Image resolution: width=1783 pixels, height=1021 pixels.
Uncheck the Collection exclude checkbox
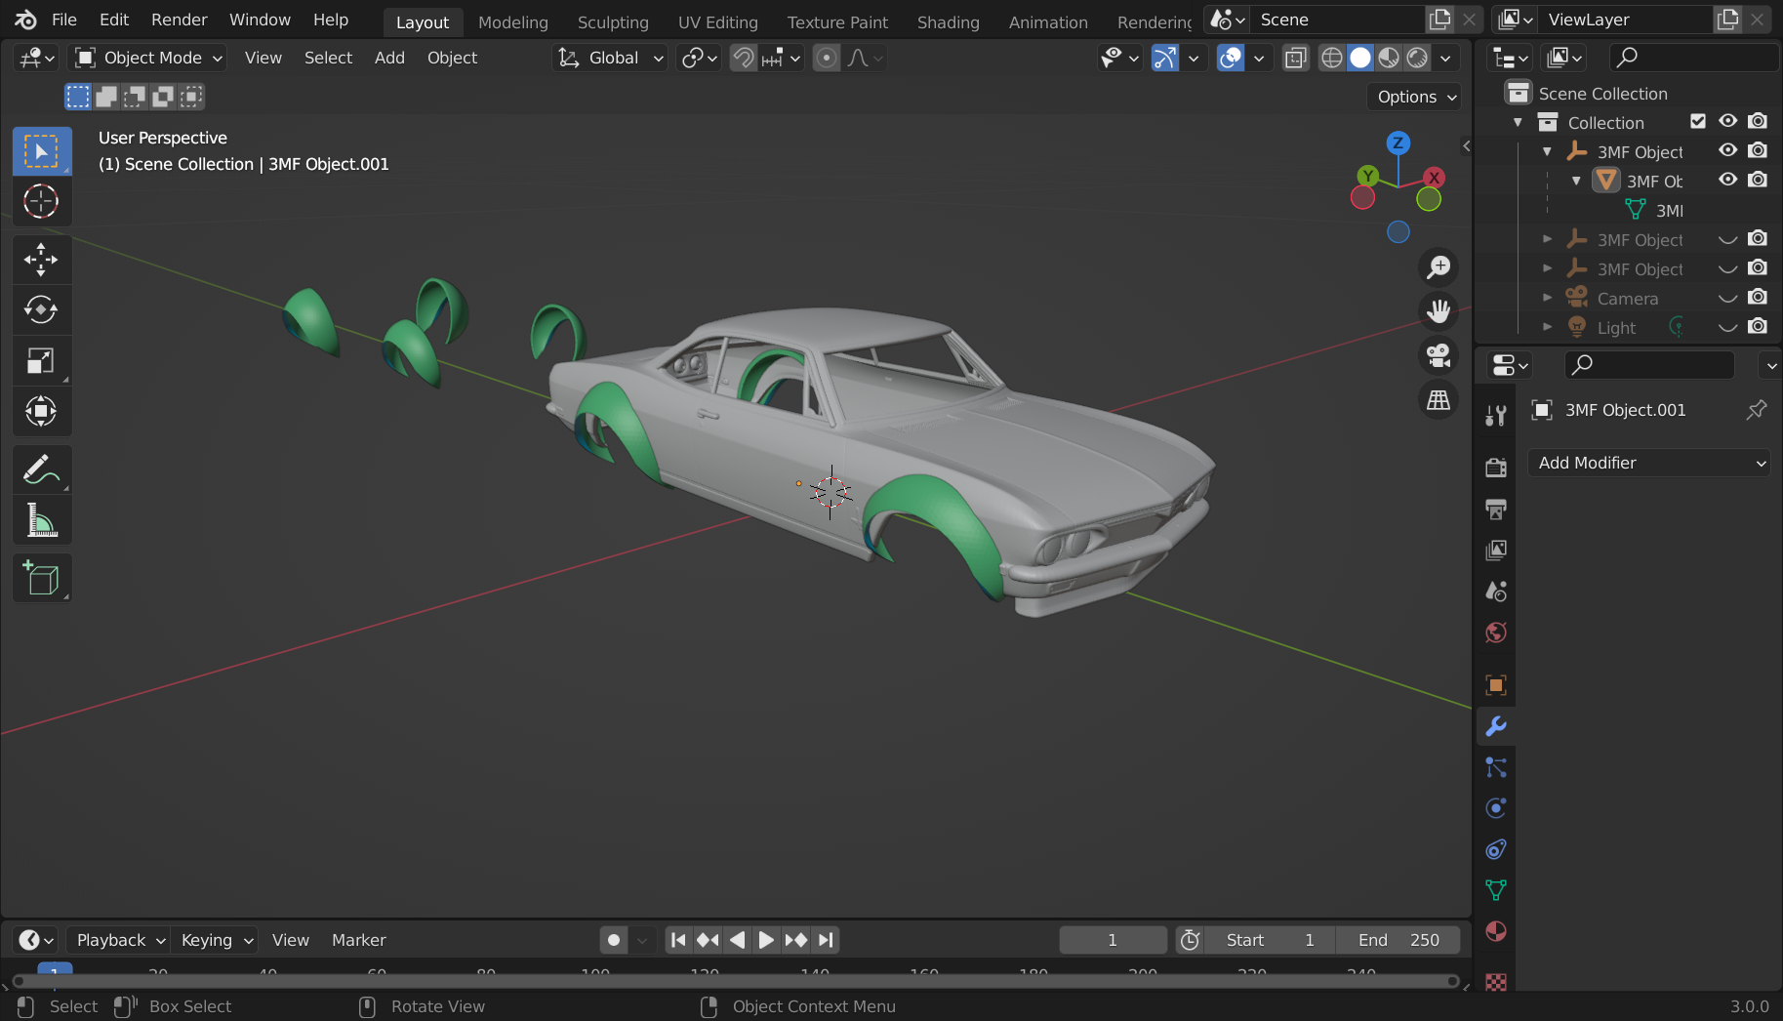click(x=1698, y=122)
